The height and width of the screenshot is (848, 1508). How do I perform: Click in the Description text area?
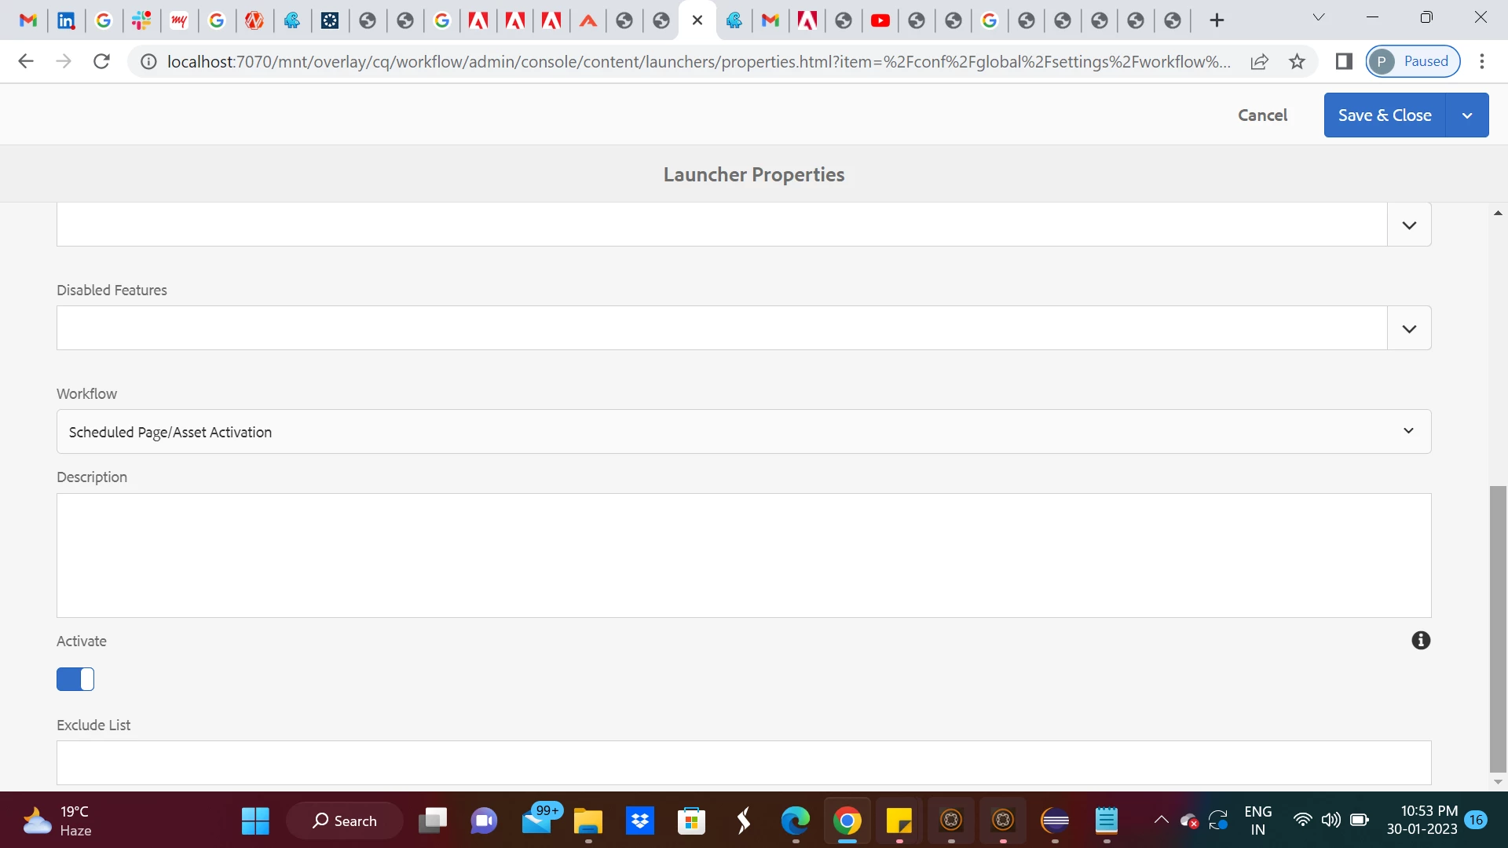pyautogui.click(x=743, y=555)
